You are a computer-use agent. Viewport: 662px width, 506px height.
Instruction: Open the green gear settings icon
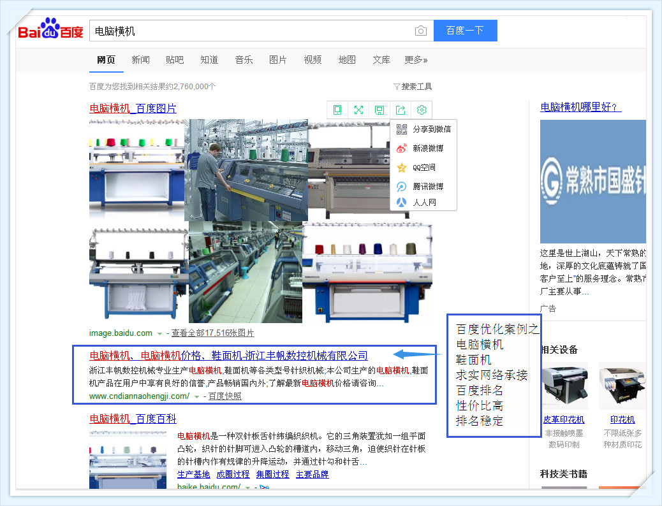422,110
